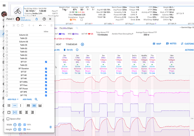Switch to the HEAT tab
Screen dimensions: 194x136
tap(59, 44)
